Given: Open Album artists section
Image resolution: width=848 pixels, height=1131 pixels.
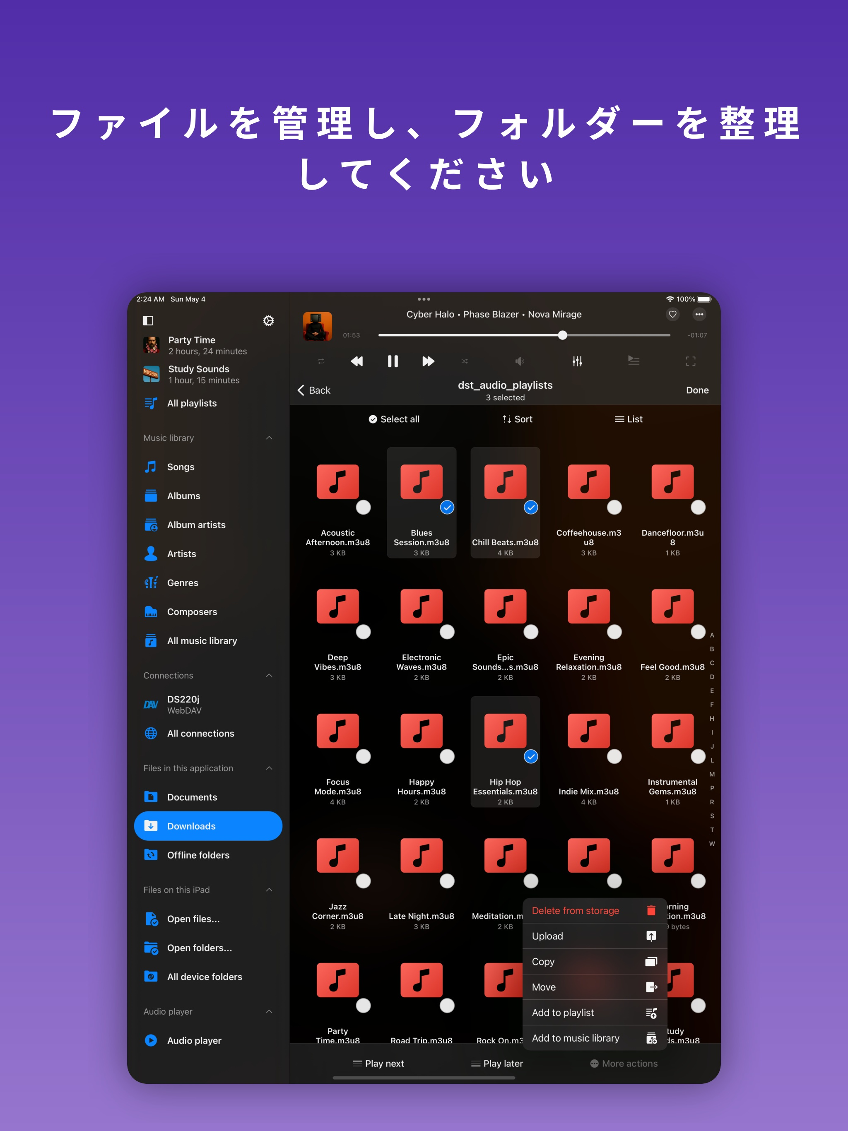Looking at the screenshot, I should coord(208,525).
